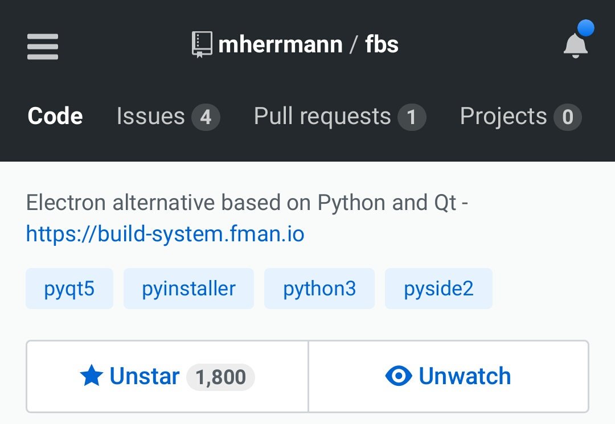Image resolution: width=615 pixels, height=424 pixels.
Task: Open the build-system.fman.io website link
Action: click(165, 234)
